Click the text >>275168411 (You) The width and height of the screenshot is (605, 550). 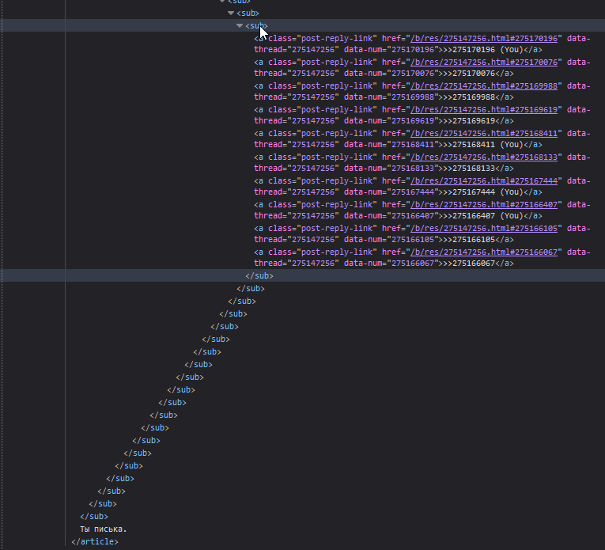pos(483,145)
